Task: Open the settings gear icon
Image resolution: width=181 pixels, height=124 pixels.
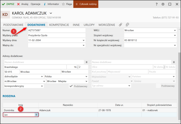Action: pyautogui.click(x=163, y=4)
